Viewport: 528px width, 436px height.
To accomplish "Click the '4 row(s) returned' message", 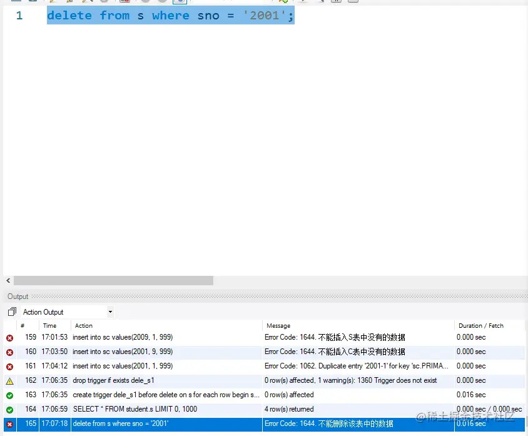I will coord(289,409).
